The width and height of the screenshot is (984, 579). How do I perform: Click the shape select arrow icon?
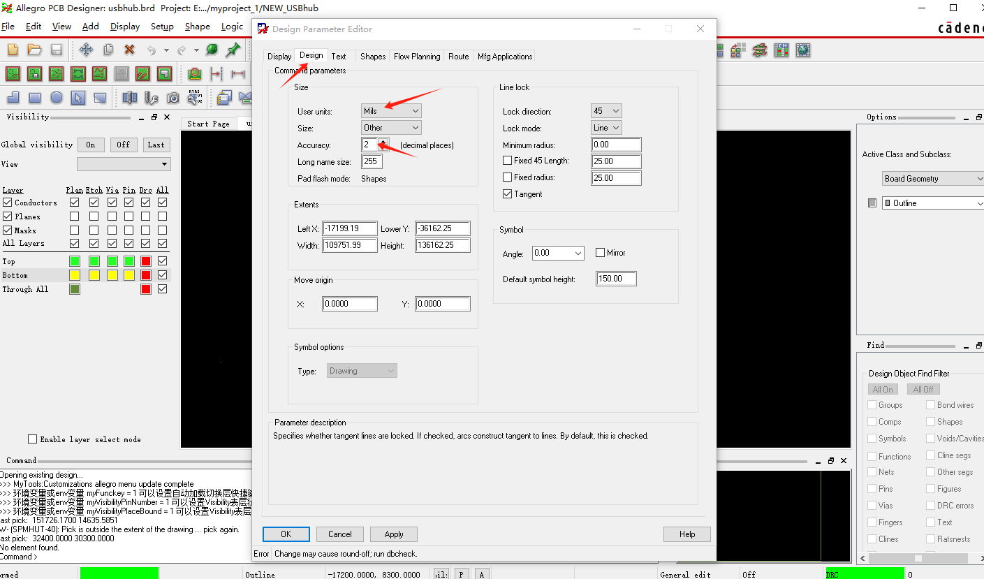coord(78,98)
